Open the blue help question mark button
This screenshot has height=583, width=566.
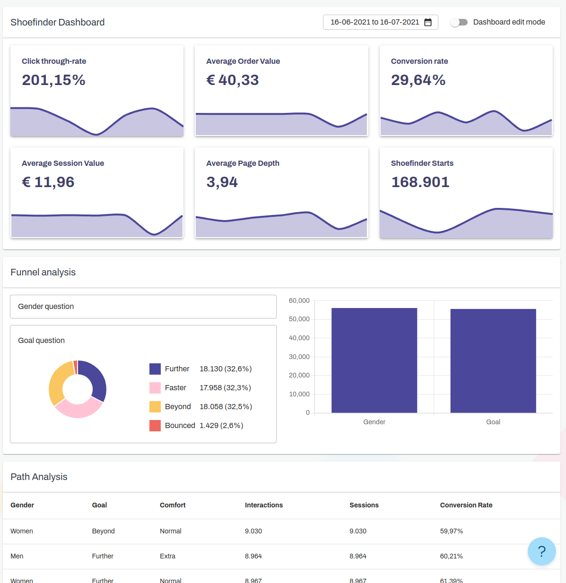click(x=541, y=551)
